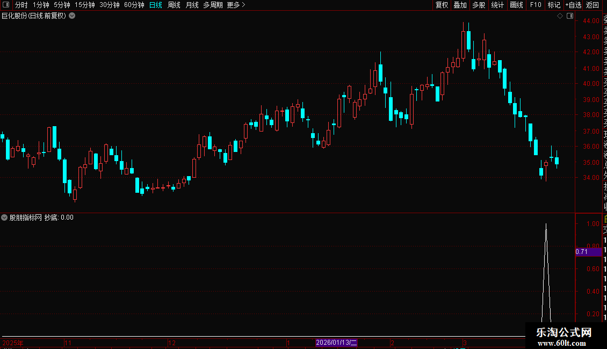Toggle the side panel icon near price axis

click(570, 16)
